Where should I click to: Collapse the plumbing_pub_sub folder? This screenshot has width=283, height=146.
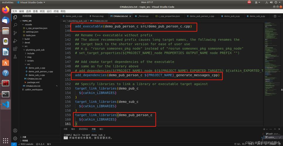35,50
